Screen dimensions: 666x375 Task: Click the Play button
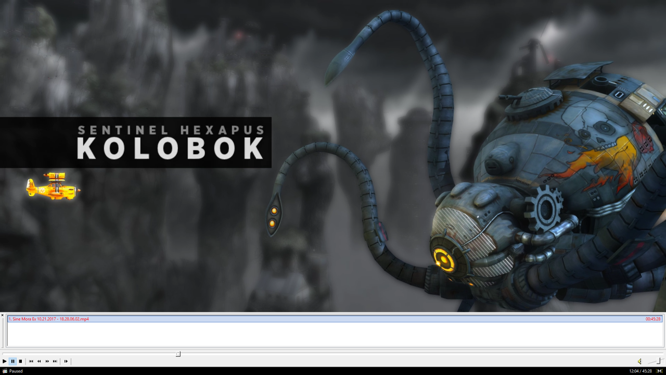pos(5,361)
